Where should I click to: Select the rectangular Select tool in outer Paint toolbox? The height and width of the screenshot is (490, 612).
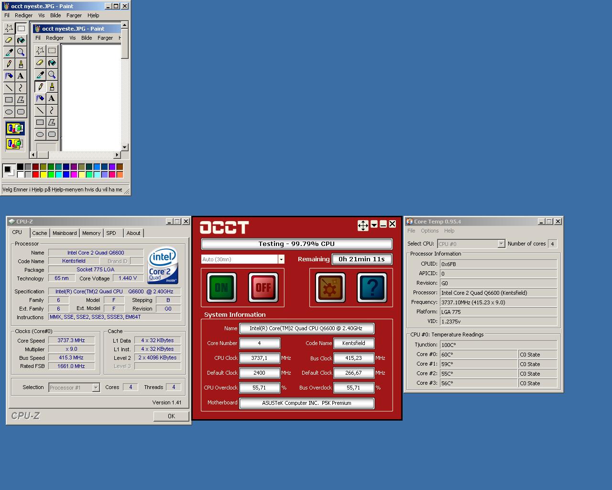point(21,28)
